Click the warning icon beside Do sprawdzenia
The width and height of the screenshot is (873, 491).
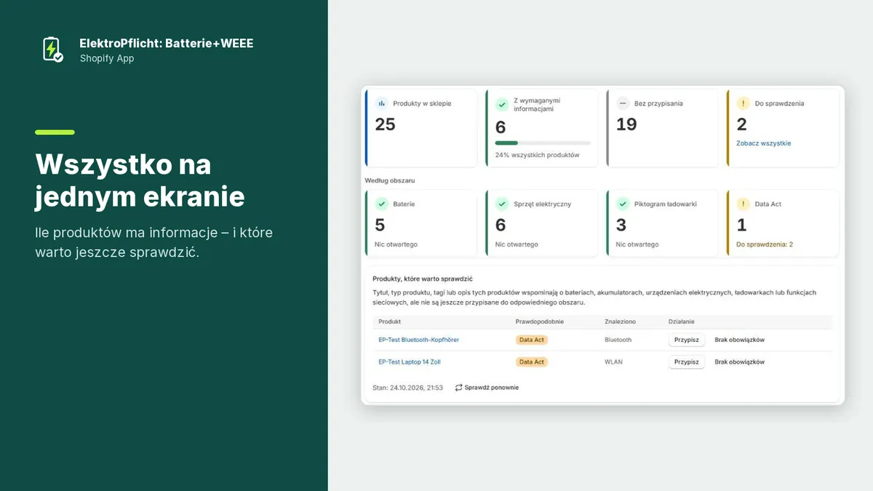(743, 103)
